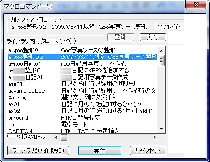Click the upper 実行 button beside 登録
Screen dimensions: 210x162
click(153, 37)
